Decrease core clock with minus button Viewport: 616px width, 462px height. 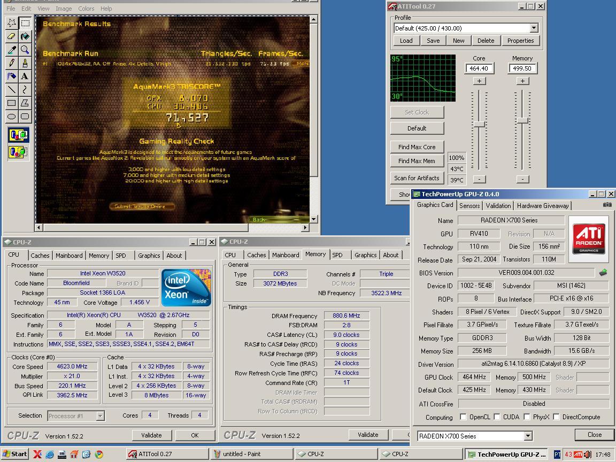[x=479, y=179]
